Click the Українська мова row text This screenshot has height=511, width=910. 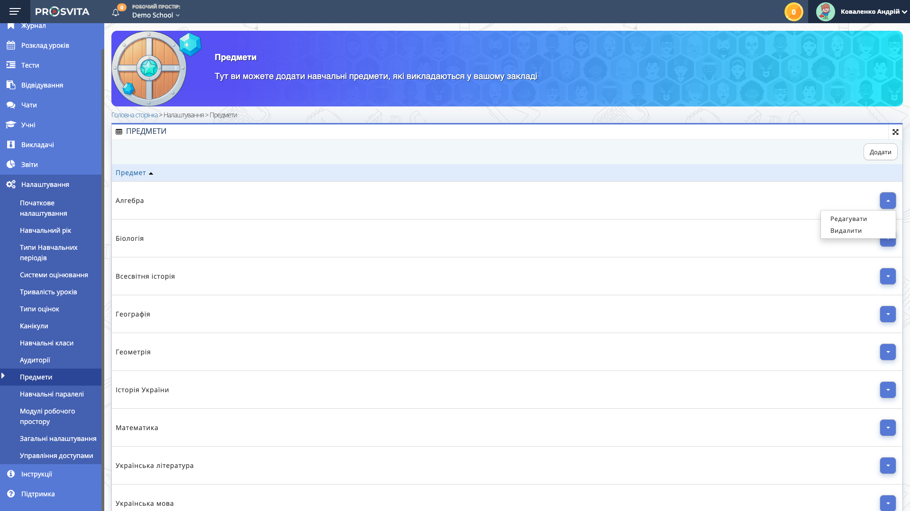[x=145, y=503]
